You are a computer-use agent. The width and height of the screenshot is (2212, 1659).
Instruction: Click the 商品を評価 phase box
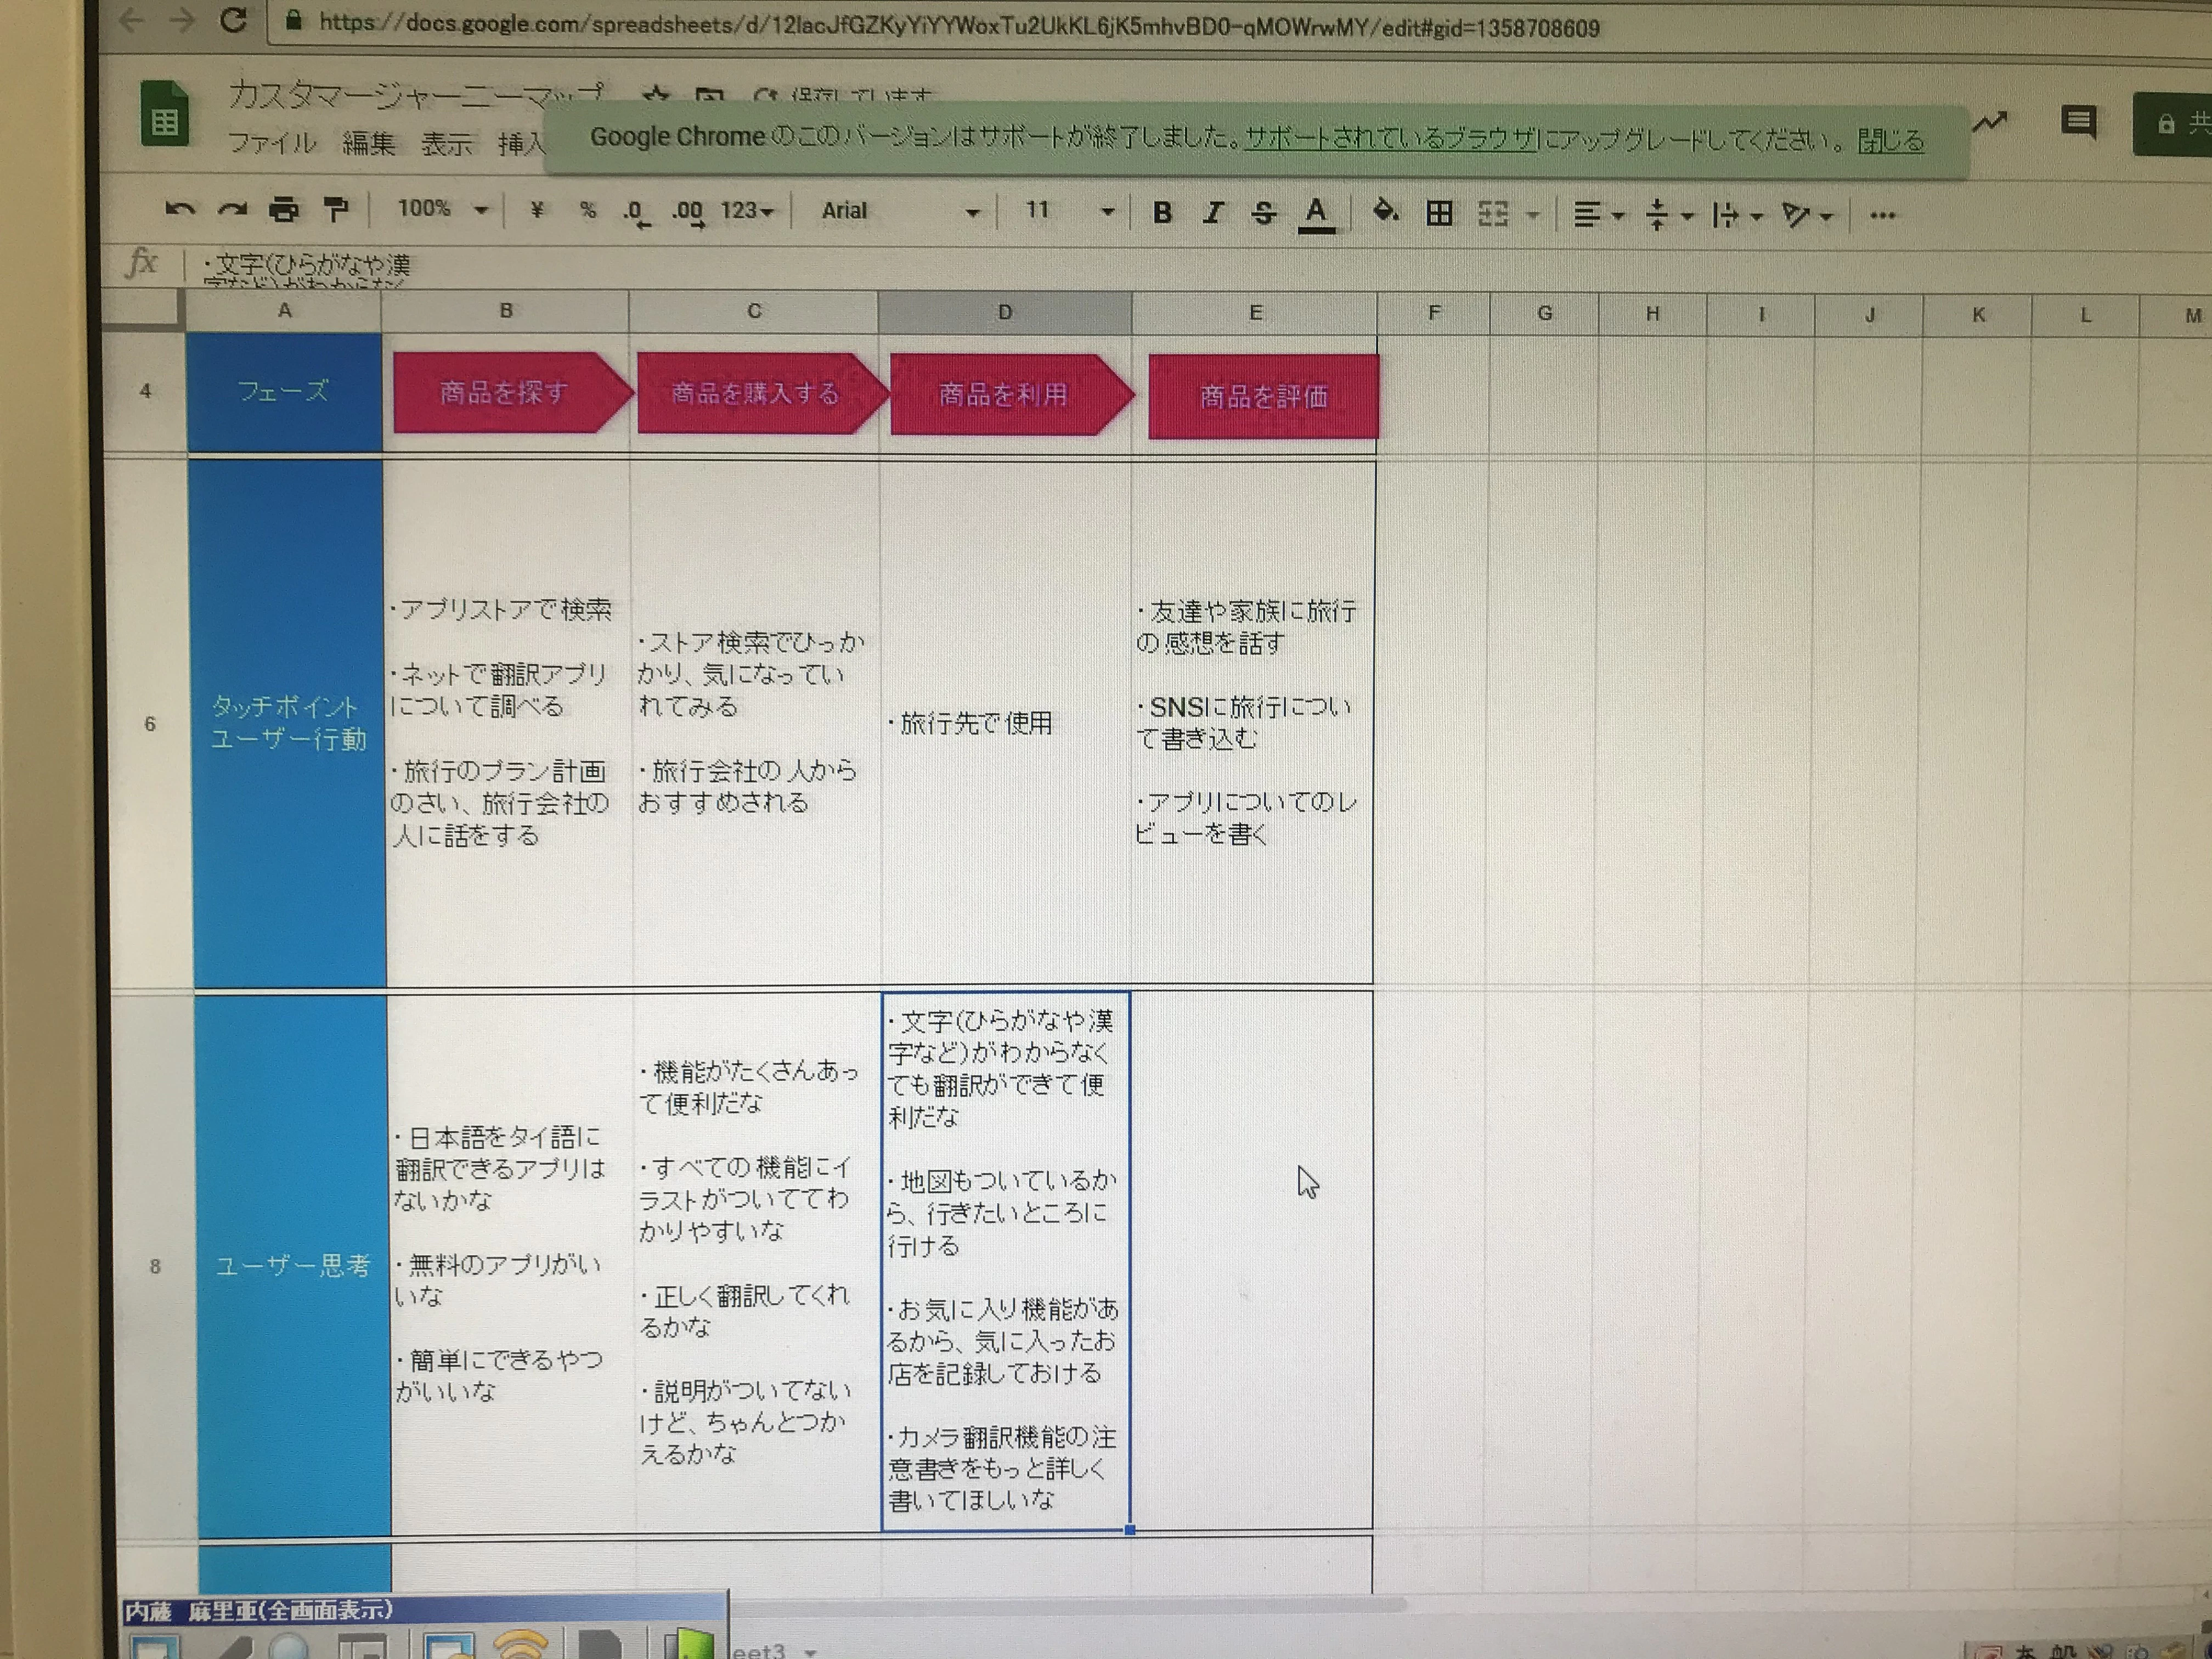coord(1263,397)
